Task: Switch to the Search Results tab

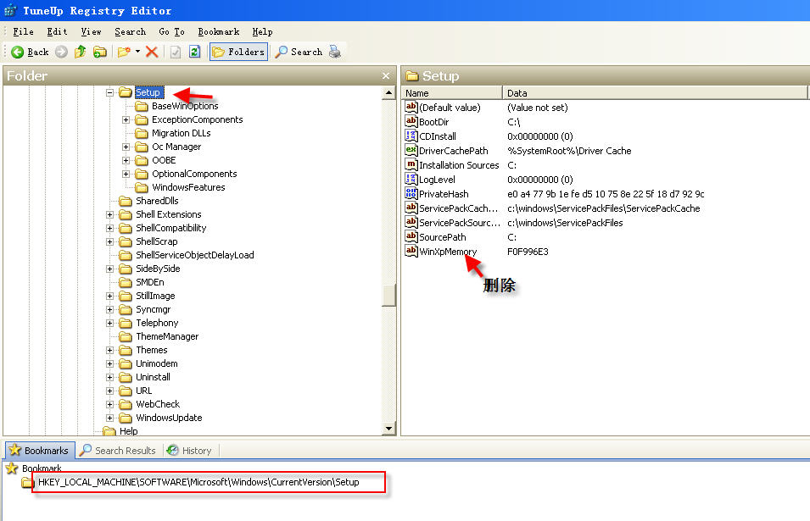Action: coord(118,451)
